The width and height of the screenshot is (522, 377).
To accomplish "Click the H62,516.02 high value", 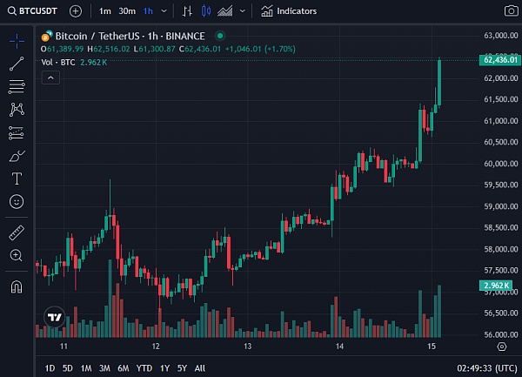I will [109, 50].
